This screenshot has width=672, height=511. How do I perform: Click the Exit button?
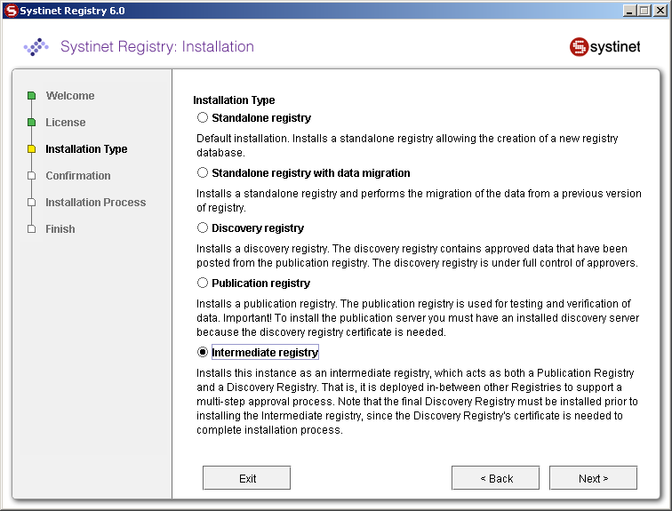[246, 478]
